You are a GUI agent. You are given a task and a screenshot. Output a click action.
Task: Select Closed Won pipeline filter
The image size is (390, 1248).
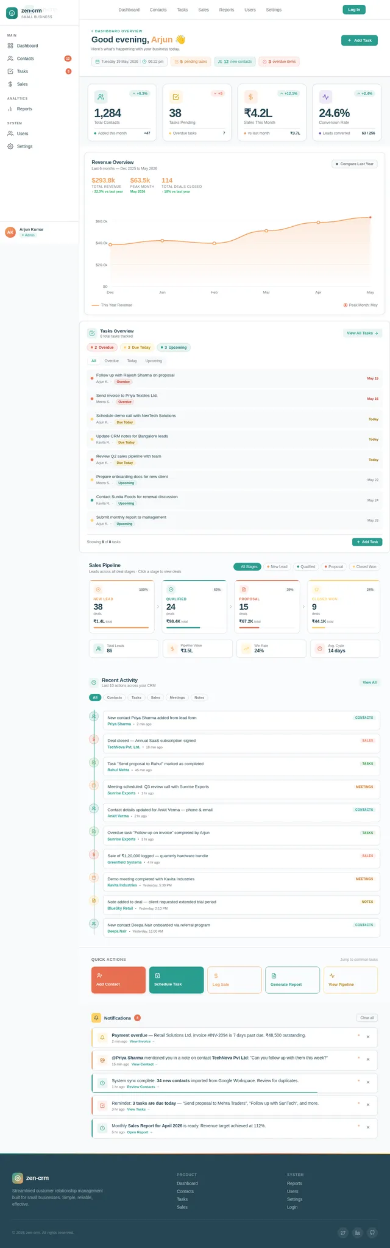(x=364, y=566)
